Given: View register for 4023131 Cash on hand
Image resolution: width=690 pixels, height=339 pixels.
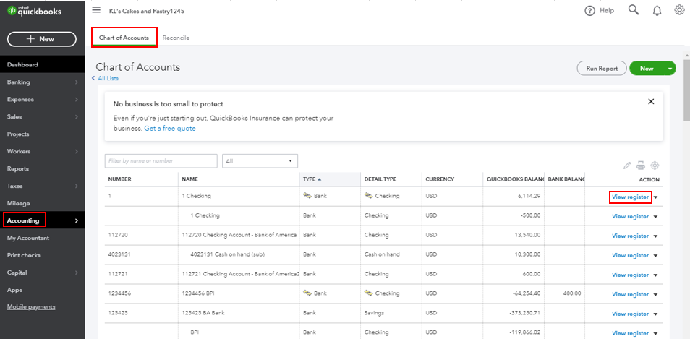Looking at the screenshot, I should 630,255.
